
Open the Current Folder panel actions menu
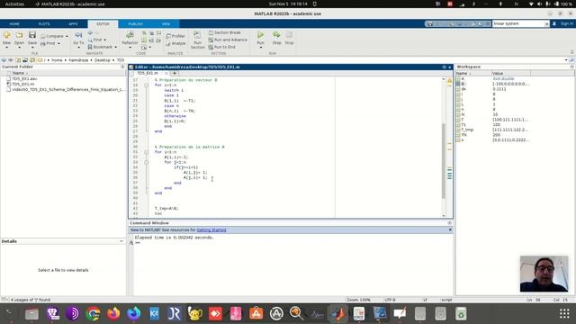pyautogui.click(x=122, y=67)
